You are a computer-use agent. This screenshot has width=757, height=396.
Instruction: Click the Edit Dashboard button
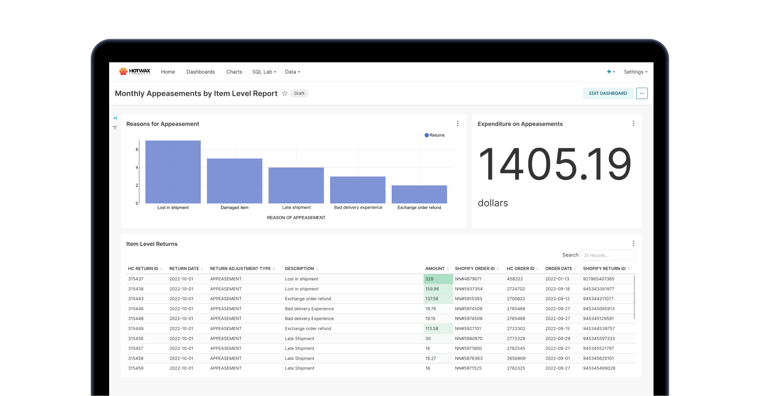608,93
